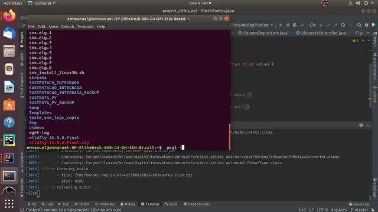Launch PyCharm from the dock

click(x=9, y=140)
